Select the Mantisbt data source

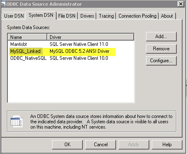coord(18,44)
